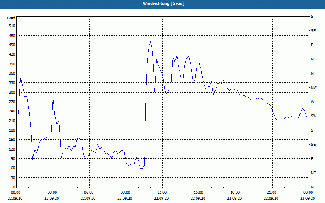Click the 30 left axis label

pos(13,177)
